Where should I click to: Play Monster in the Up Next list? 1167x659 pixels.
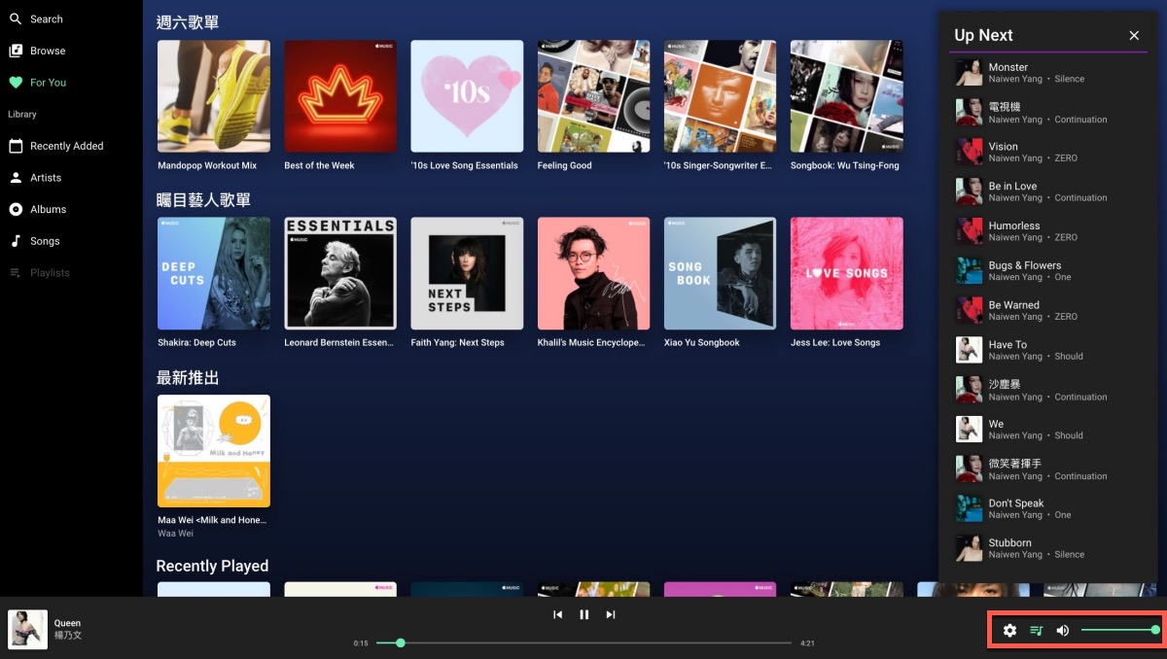point(1048,73)
